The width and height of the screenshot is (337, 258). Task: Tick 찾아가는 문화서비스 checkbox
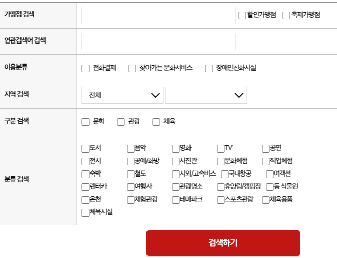132,68
